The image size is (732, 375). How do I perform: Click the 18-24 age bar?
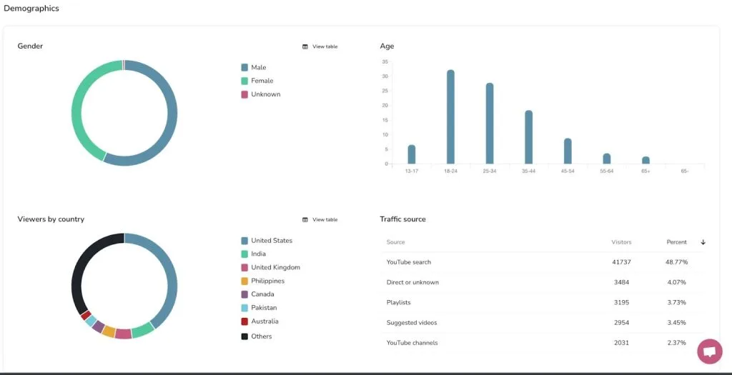450,116
